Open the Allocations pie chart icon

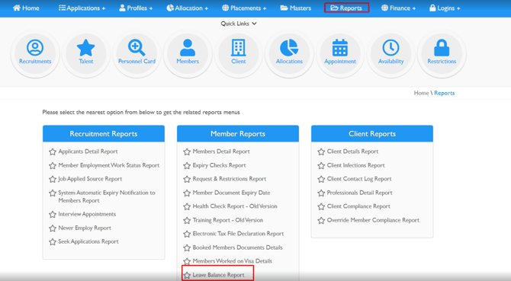(x=289, y=47)
